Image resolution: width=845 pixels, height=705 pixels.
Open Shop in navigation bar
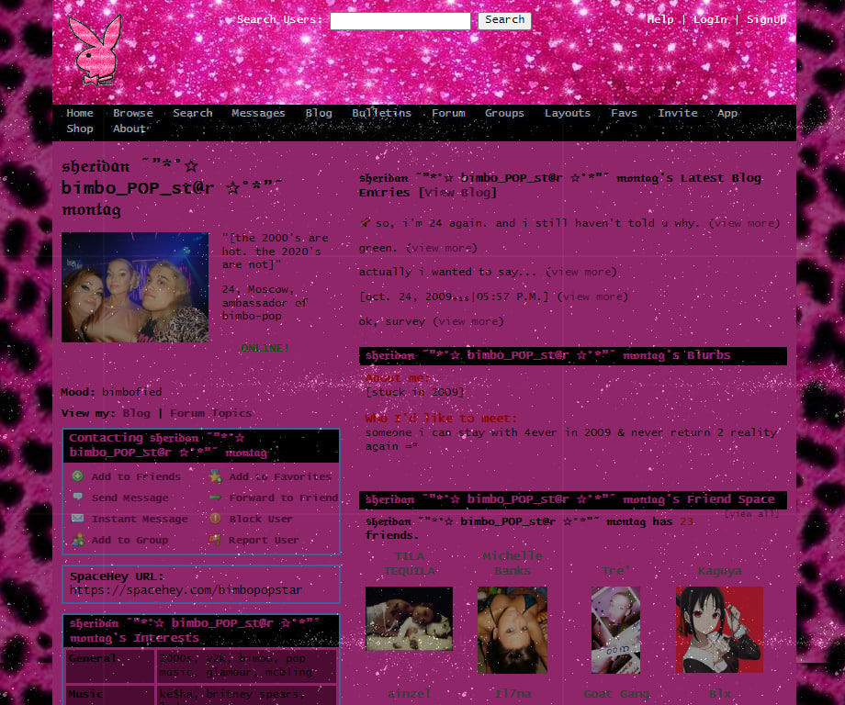(x=80, y=129)
